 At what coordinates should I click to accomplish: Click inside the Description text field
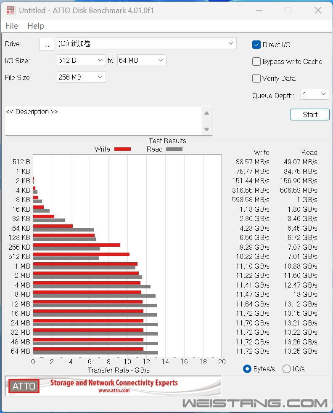(103, 121)
